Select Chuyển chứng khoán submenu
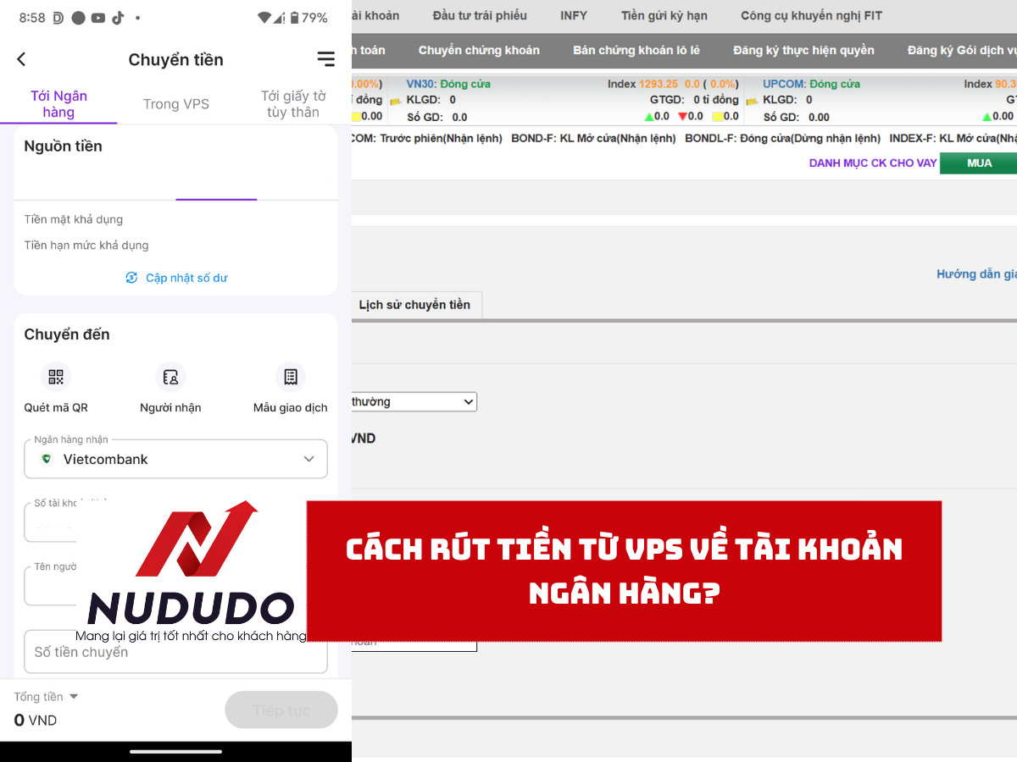The width and height of the screenshot is (1017, 762). tap(479, 50)
